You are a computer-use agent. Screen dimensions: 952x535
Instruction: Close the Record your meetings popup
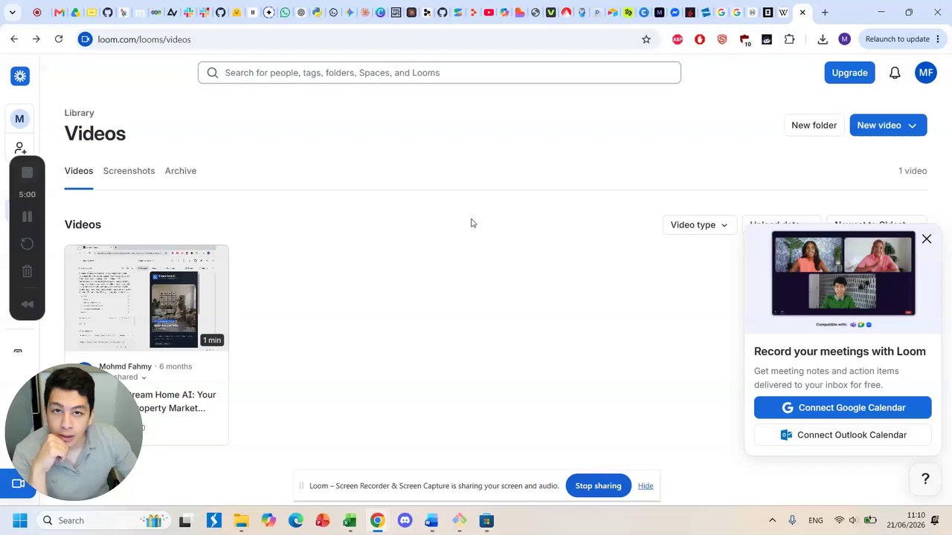(927, 239)
